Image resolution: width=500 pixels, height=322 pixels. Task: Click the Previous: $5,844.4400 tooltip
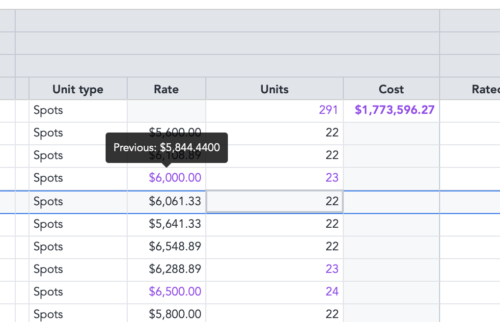(167, 148)
